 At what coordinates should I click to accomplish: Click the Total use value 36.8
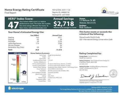(37, 50)
